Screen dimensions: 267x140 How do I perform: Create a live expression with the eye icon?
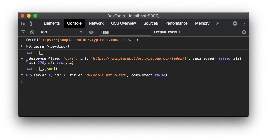point(91,32)
